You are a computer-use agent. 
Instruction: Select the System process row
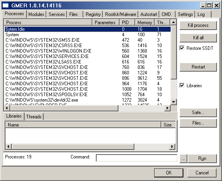pos(87,35)
